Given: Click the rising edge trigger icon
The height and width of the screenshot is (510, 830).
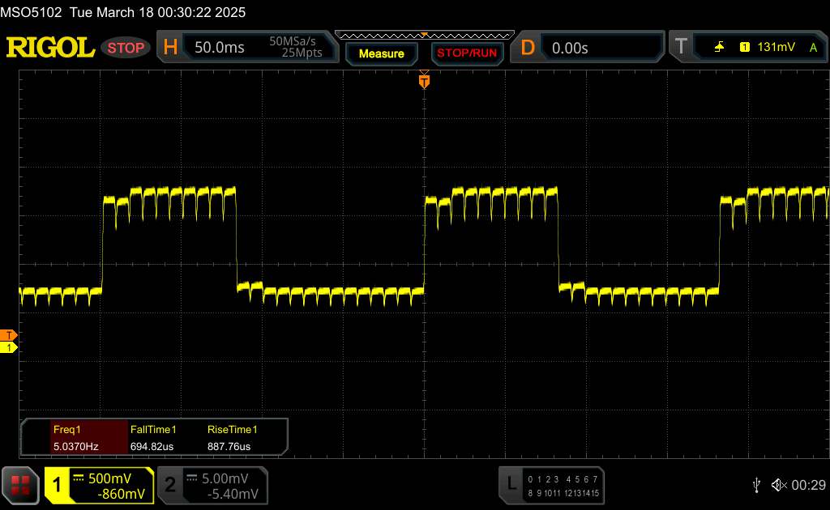Looking at the screenshot, I should (719, 47).
